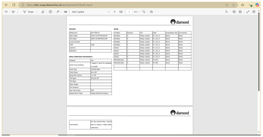Click Ask Copilot button

click(78, 12)
